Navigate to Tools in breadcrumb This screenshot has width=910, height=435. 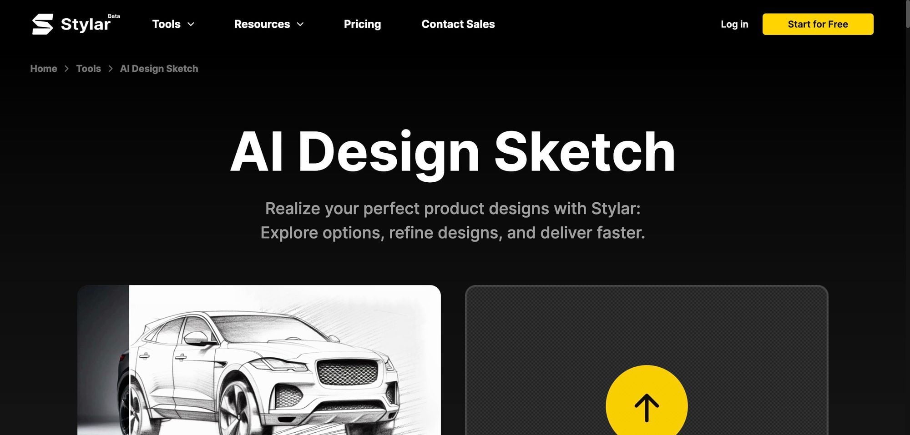[88, 69]
